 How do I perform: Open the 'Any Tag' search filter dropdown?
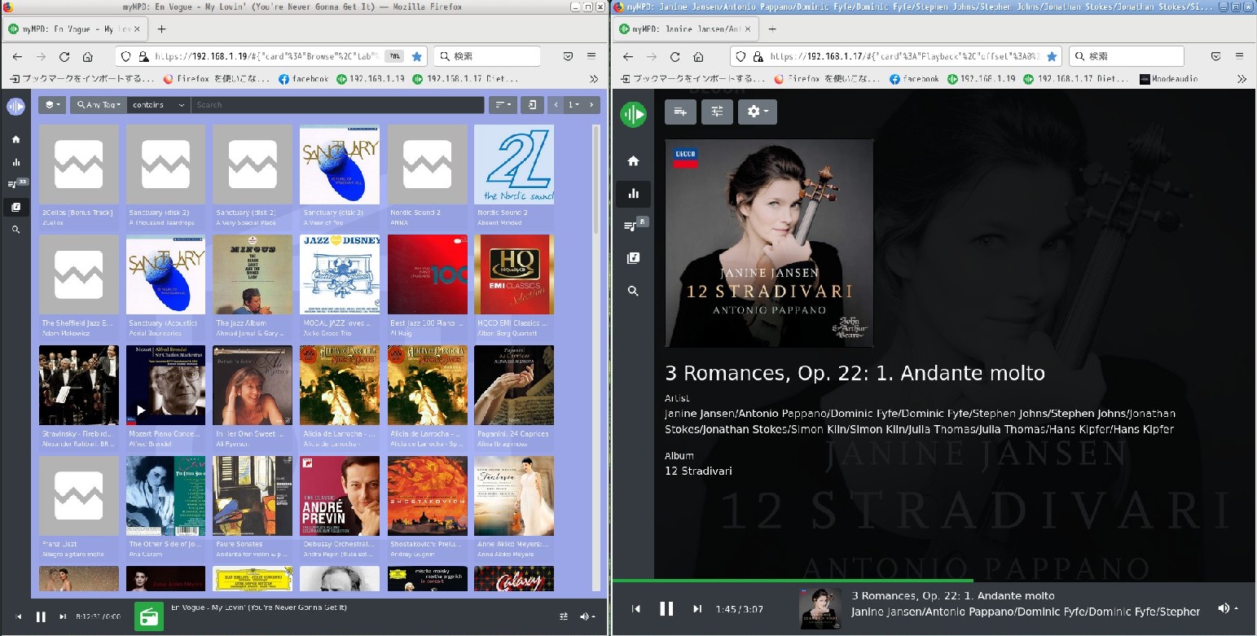[98, 105]
